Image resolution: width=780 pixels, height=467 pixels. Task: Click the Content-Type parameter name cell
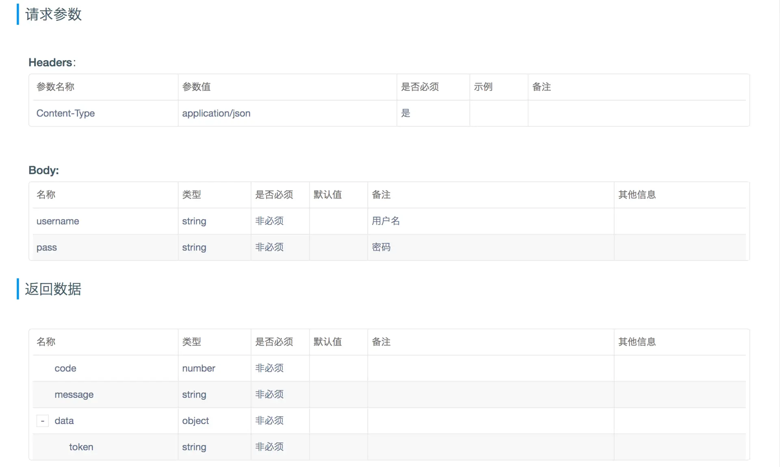(65, 113)
